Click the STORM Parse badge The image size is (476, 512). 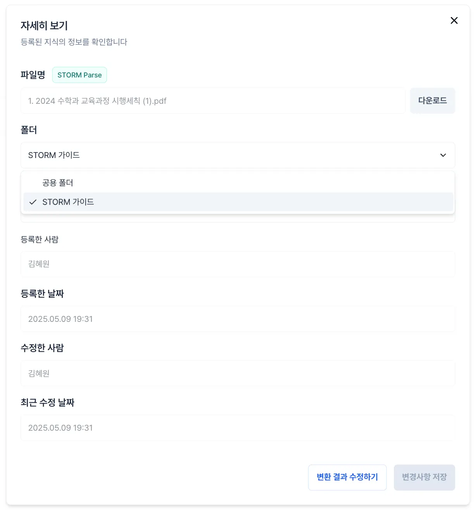[x=79, y=75]
